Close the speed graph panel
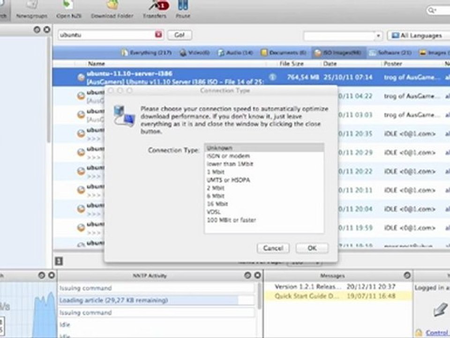This screenshot has height=338, width=450. pos(52,276)
